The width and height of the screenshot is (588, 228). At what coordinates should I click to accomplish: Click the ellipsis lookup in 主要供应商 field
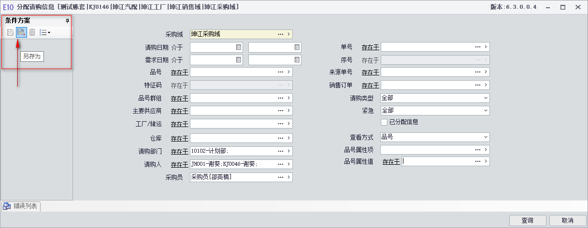tap(280, 111)
